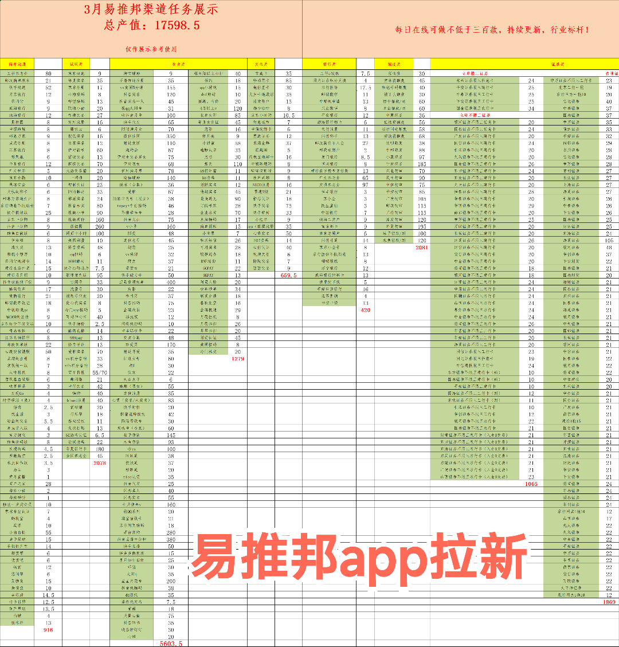Select the cell with value 185
The image size is (619, 647).
tap(422, 164)
